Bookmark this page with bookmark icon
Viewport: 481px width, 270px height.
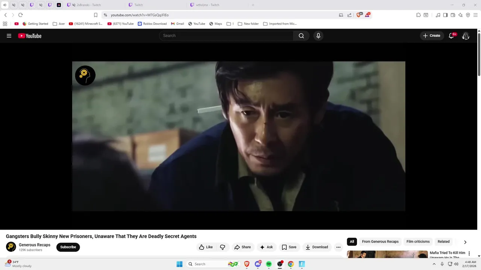tap(95, 15)
